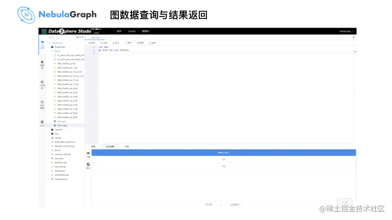Click result cell 102
Viewport: 392px width, 220px height.
pos(224,166)
